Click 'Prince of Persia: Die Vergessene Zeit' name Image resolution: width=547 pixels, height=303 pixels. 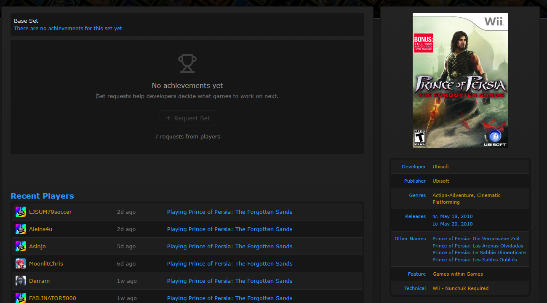476,239
